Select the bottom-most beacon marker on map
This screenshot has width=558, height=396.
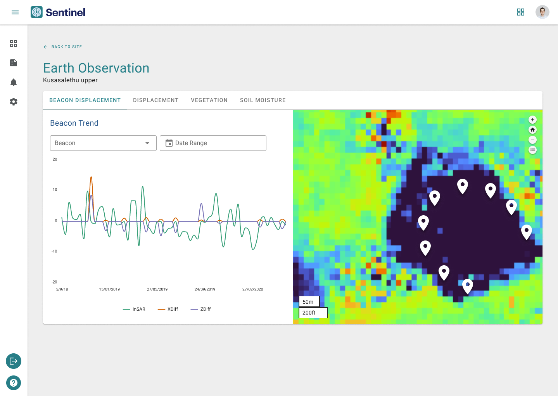pos(468,286)
